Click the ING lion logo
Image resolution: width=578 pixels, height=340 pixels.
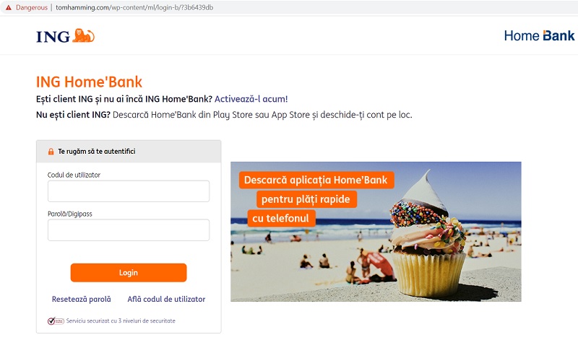(83, 35)
